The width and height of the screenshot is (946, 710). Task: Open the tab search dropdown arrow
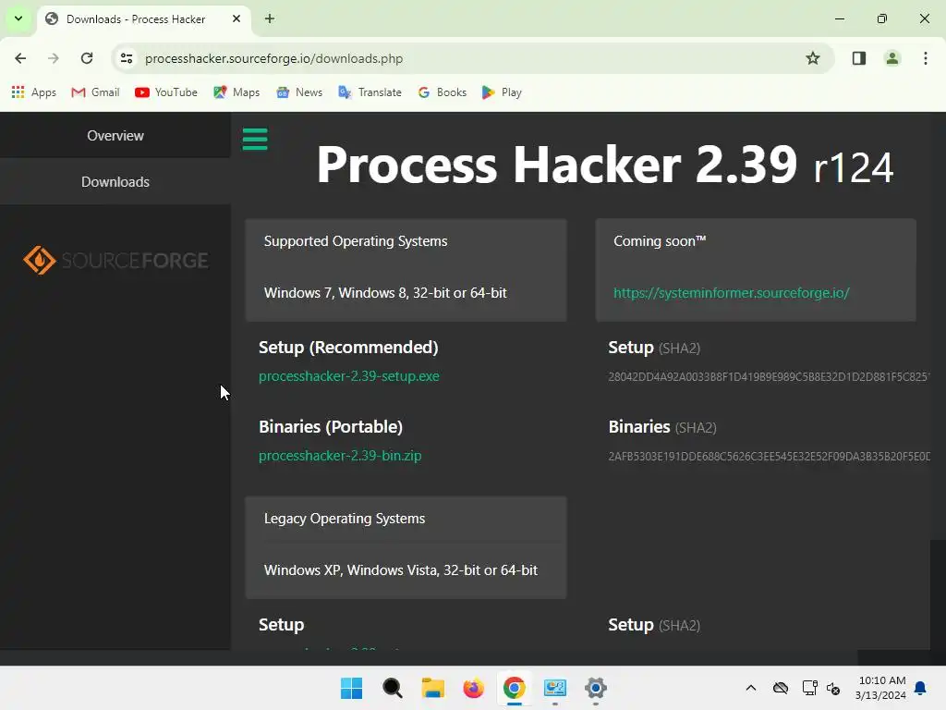pyautogui.click(x=18, y=18)
